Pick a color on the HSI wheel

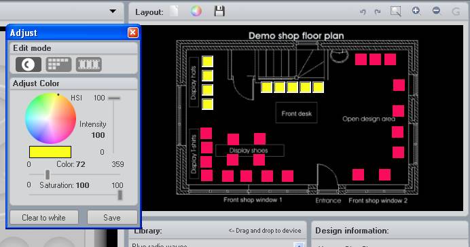[x=50, y=119]
